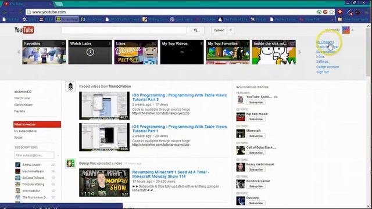
Task: Open Watch Later in left sidebar
Action: coord(22,98)
